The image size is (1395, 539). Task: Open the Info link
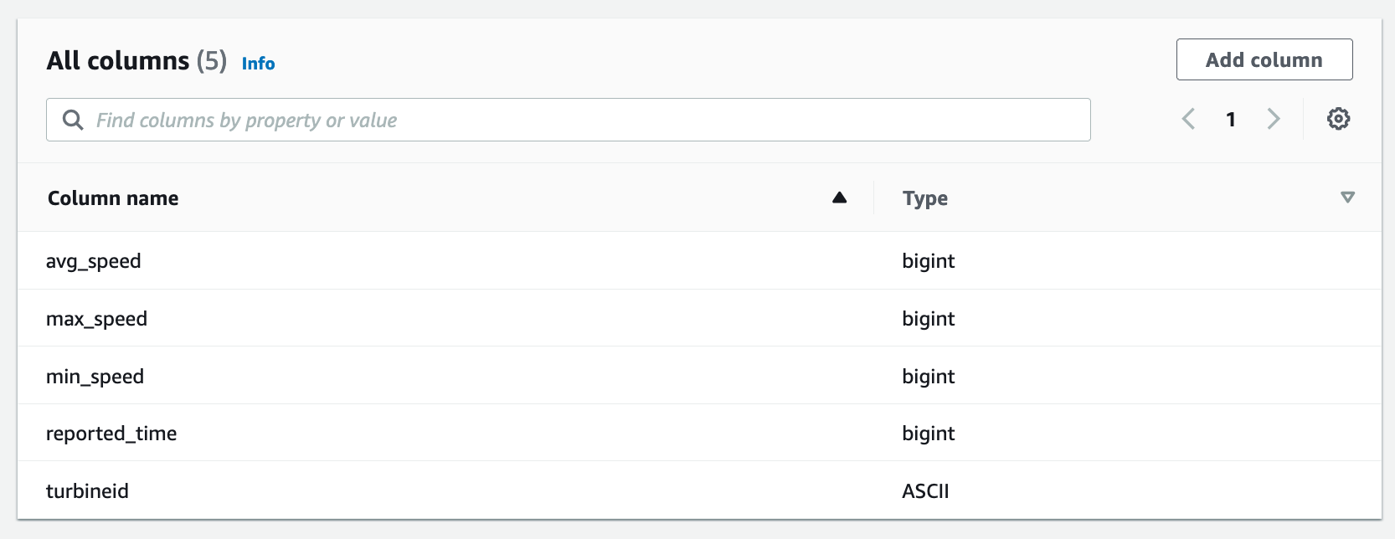tap(258, 64)
